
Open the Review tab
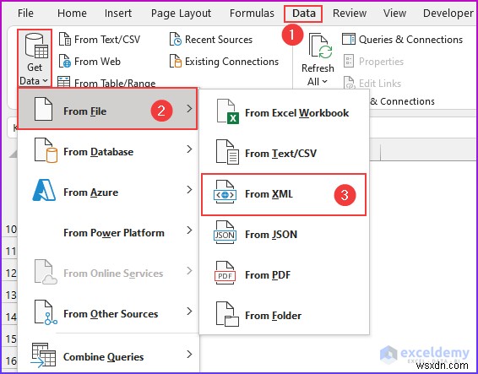pyautogui.click(x=350, y=14)
